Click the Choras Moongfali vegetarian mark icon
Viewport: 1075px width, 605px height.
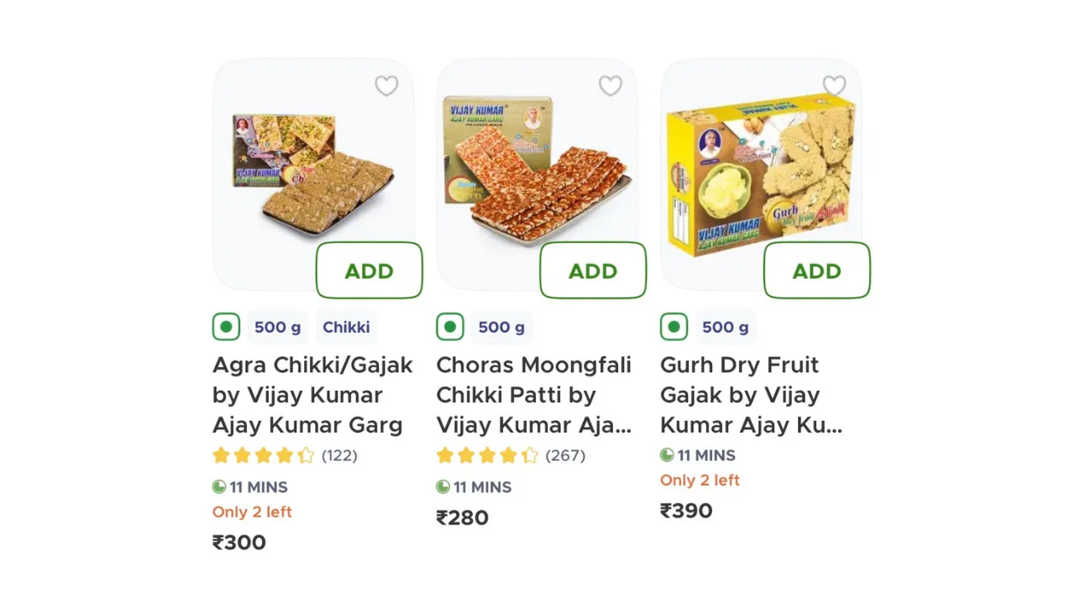pyautogui.click(x=450, y=327)
